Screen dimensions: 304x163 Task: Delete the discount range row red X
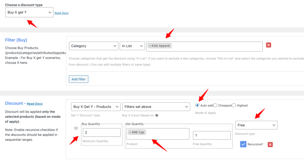pos(270,145)
